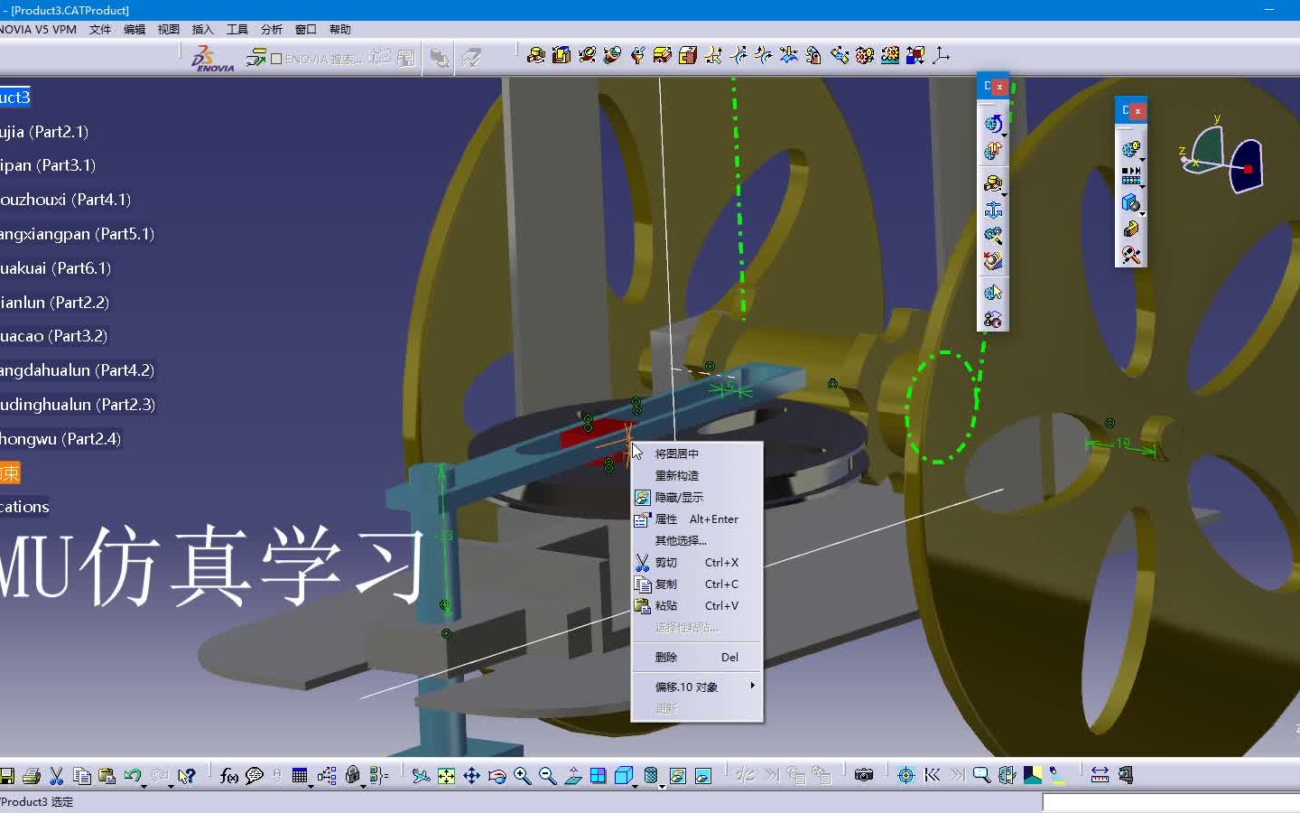The height and width of the screenshot is (813, 1300).
Task: Toggle the multi-view split window icon
Action: tap(599, 774)
